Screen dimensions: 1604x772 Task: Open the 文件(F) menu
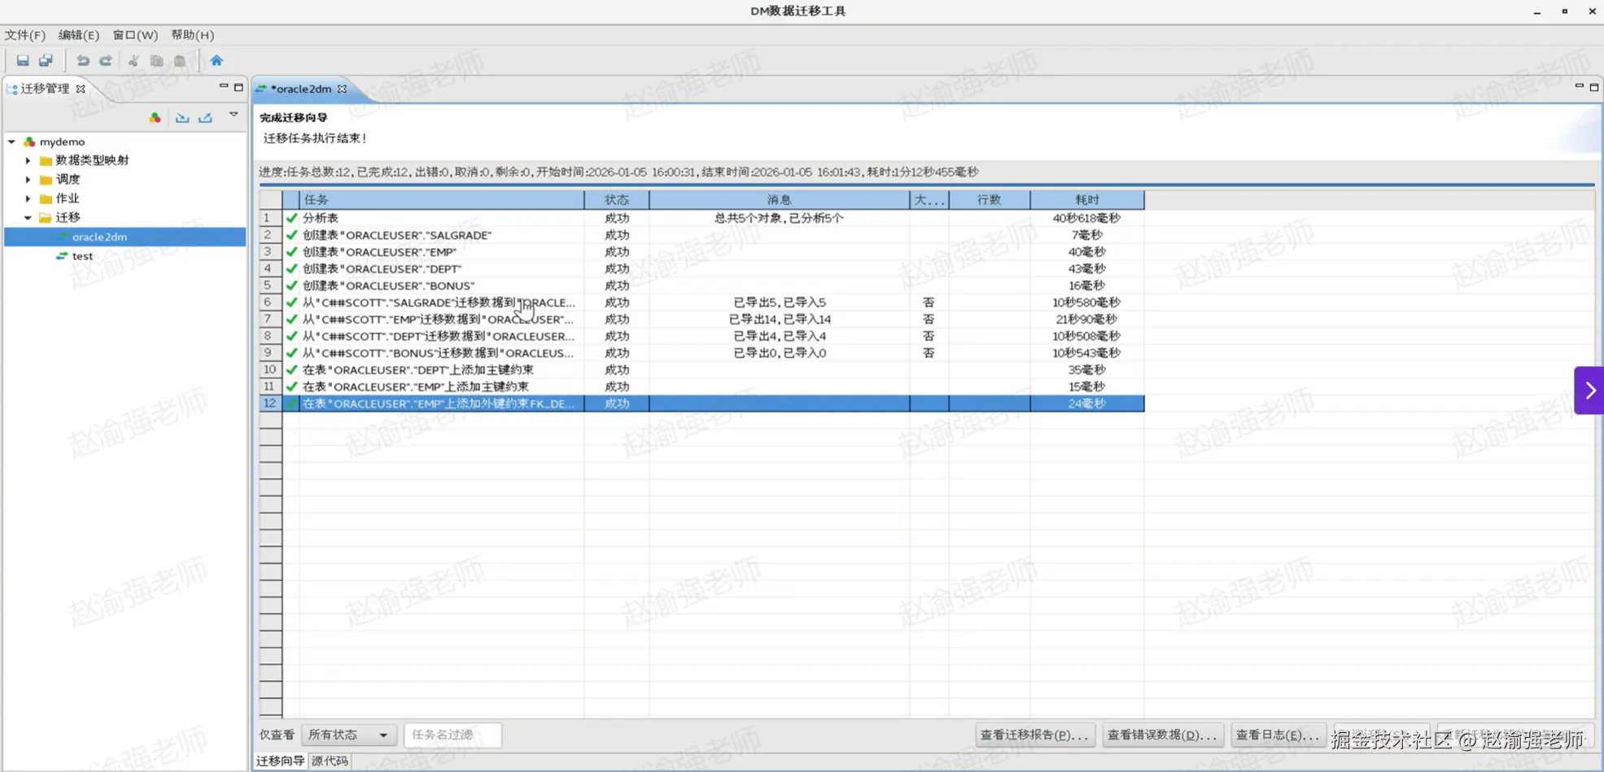[25, 35]
